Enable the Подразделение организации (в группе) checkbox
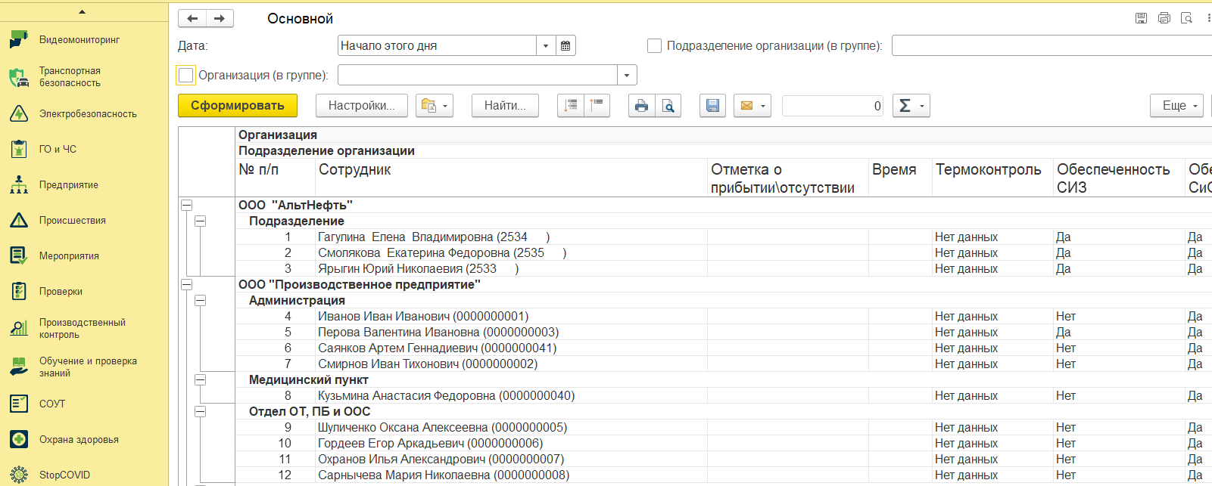The image size is (1212, 486). pyautogui.click(x=655, y=46)
